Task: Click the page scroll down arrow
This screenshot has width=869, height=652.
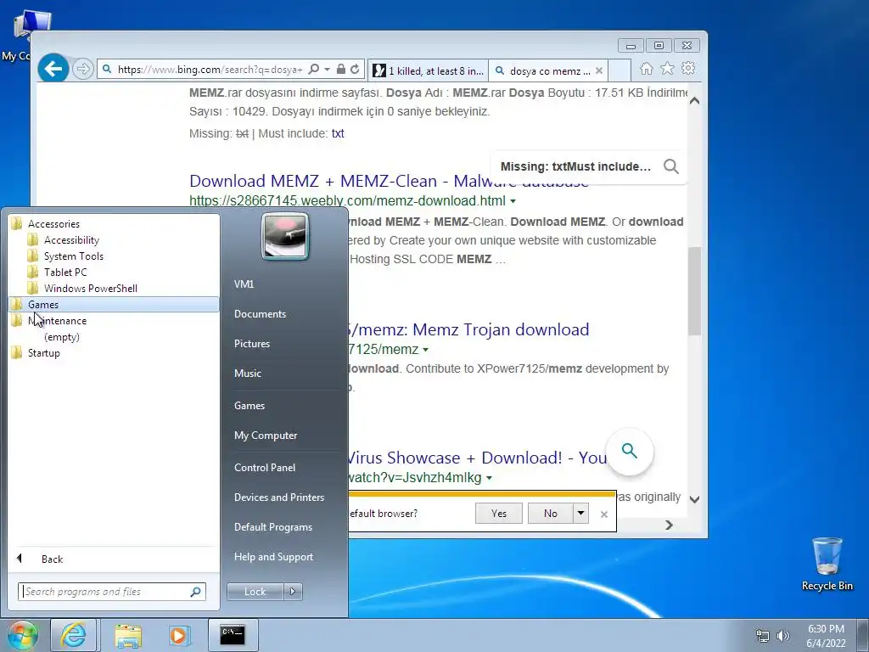Action: (x=694, y=499)
